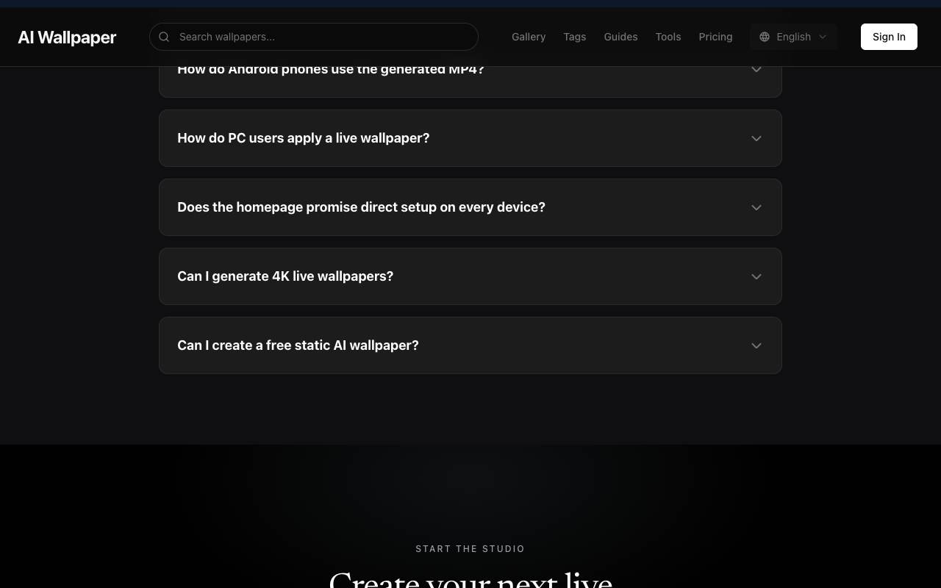Open Guides in the navigation
The width and height of the screenshot is (941, 588).
click(x=620, y=37)
